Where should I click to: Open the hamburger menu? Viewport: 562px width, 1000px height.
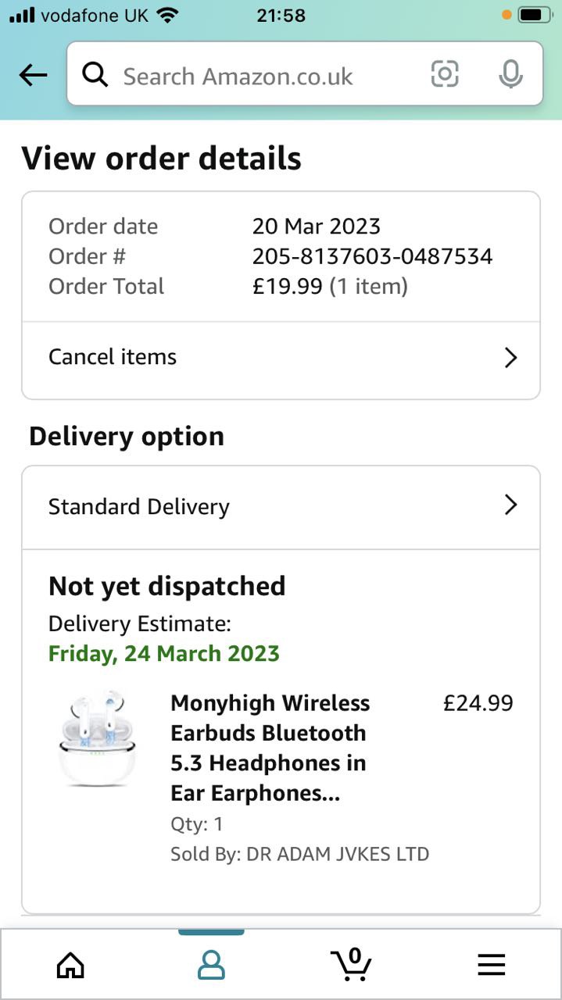click(x=492, y=965)
